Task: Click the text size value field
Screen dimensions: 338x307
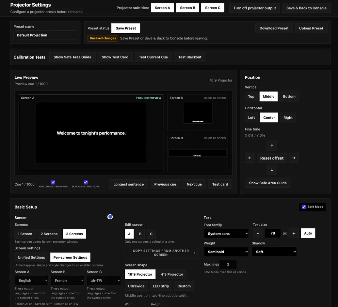Action: click(273, 233)
